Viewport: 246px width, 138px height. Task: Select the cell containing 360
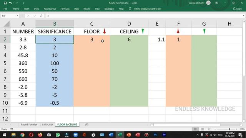tap(23, 63)
